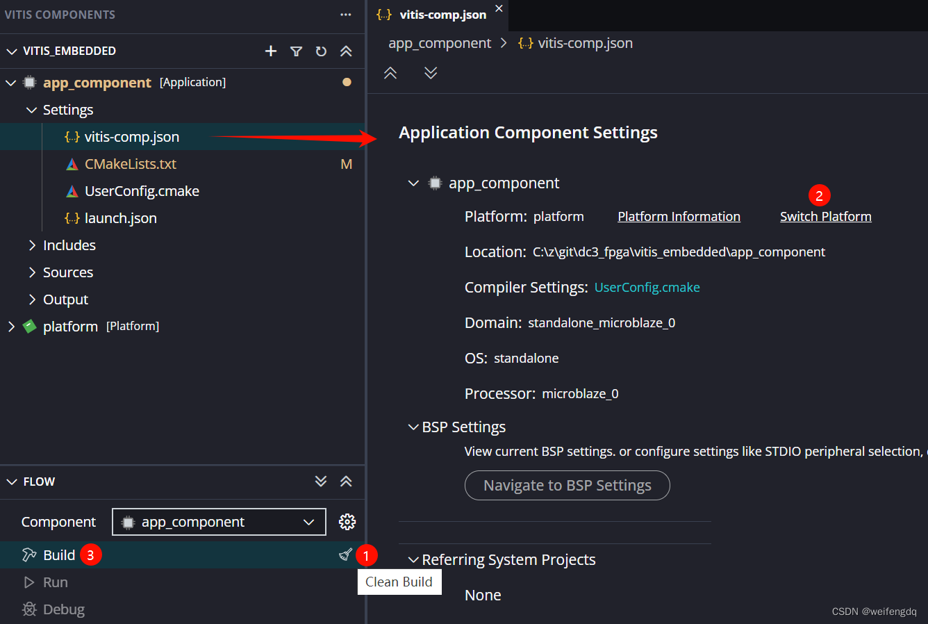928x624 pixels.
Task: Click the standalone_microblaze_0 domain value
Action: coord(602,323)
